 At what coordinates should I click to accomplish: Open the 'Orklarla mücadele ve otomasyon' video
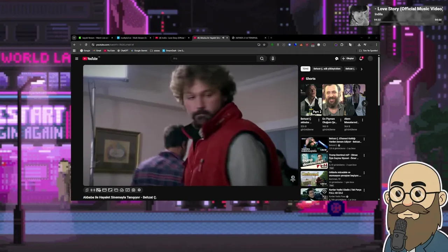[x=314, y=178]
